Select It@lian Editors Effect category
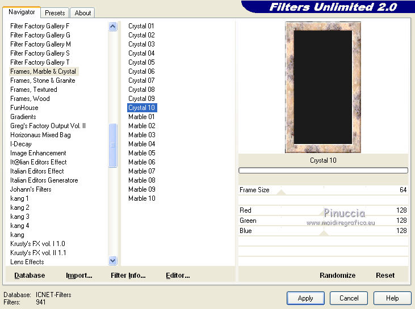 point(39,162)
